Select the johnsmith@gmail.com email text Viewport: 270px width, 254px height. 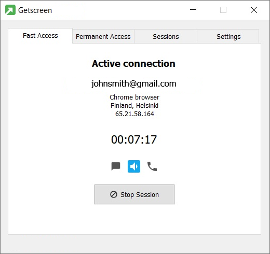point(134,83)
